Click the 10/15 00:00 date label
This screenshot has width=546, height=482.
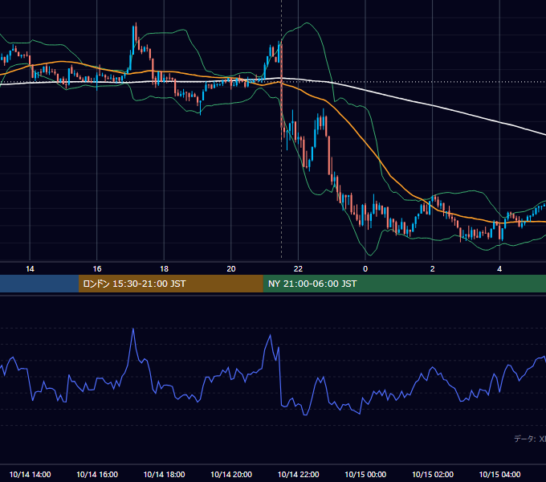[x=365, y=474]
